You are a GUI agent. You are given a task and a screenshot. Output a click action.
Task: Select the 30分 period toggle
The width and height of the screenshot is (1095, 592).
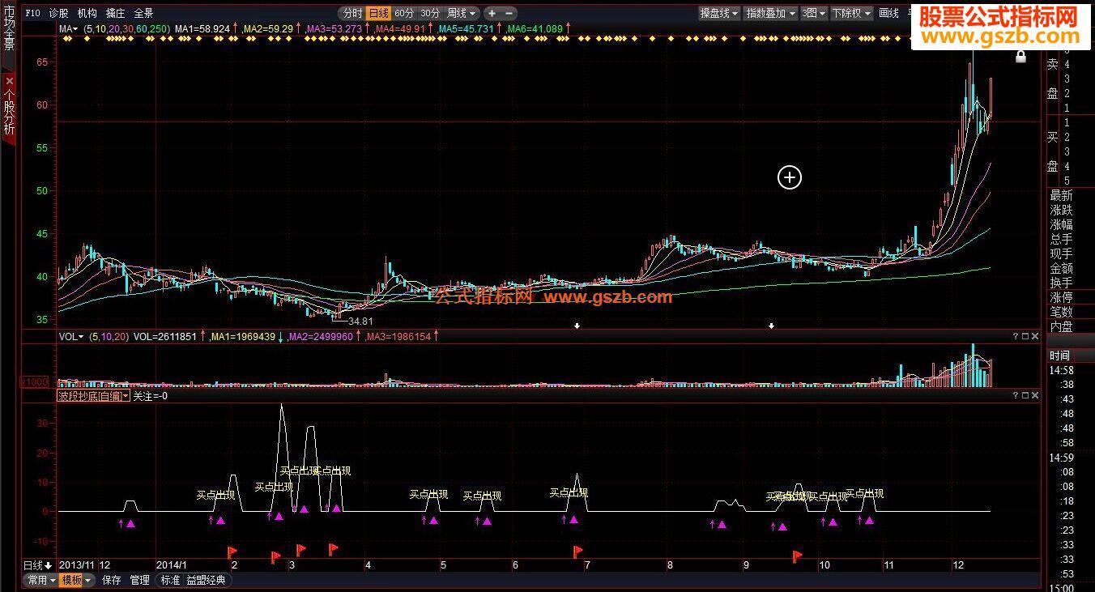[430, 13]
